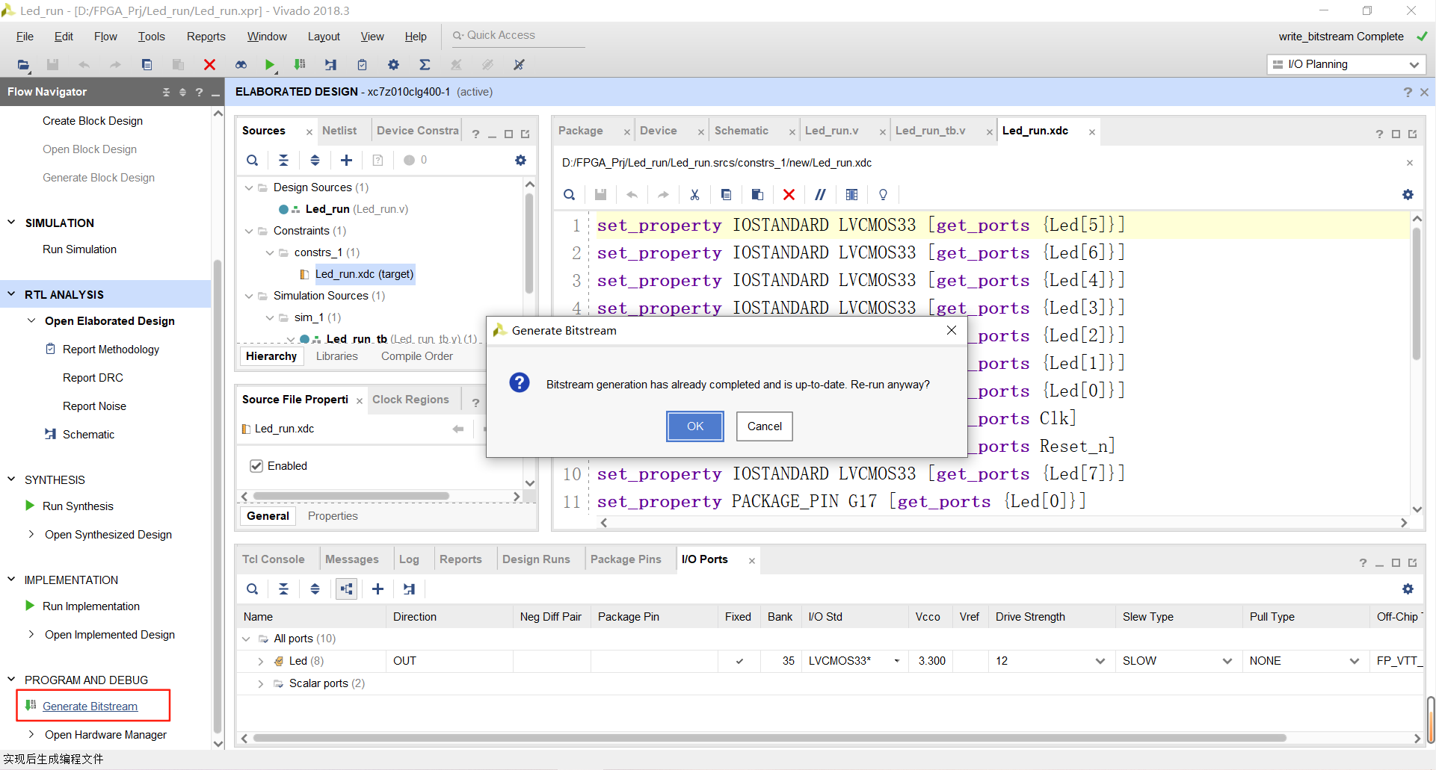The image size is (1436, 770).
Task: Open the NONE Pull Type dropdown
Action: tap(1354, 661)
